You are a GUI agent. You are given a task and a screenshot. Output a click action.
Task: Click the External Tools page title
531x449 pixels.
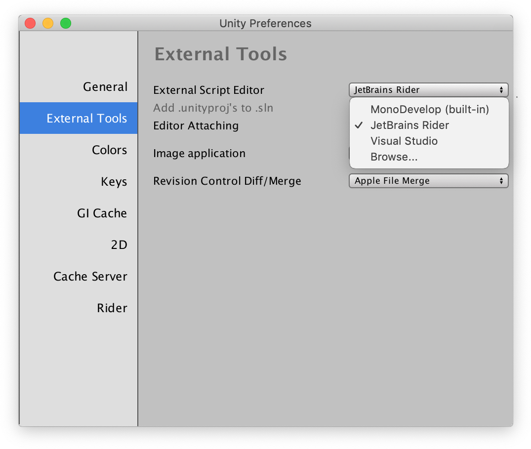pyautogui.click(x=220, y=54)
